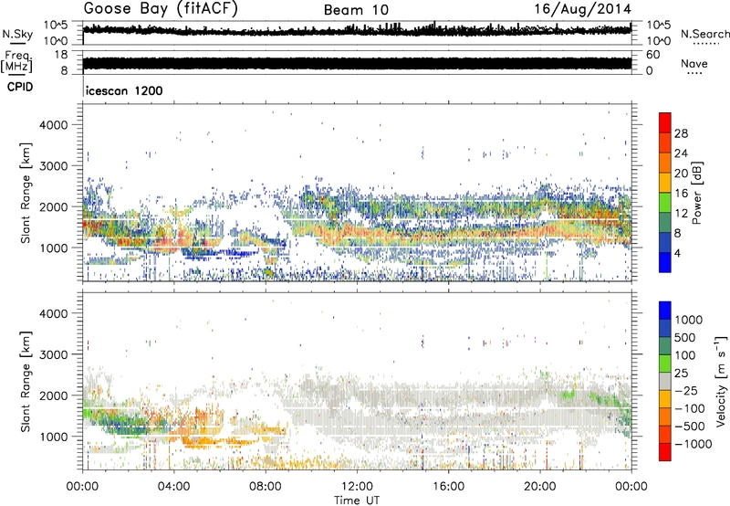The height and width of the screenshot is (506, 730).
Task: Click the dotted line sample under 'N.Search'
Action: (x=705, y=44)
